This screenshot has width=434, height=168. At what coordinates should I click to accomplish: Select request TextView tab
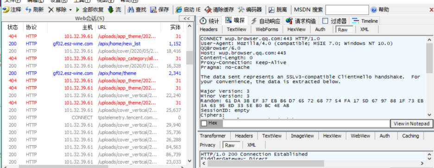pos(236,29)
